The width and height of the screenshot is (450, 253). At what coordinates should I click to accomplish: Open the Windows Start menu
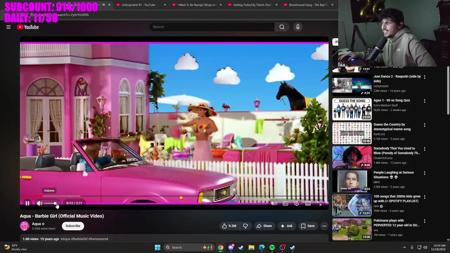(x=157, y=247)
